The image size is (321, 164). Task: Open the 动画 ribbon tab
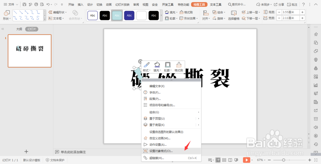tap(109, 4)
